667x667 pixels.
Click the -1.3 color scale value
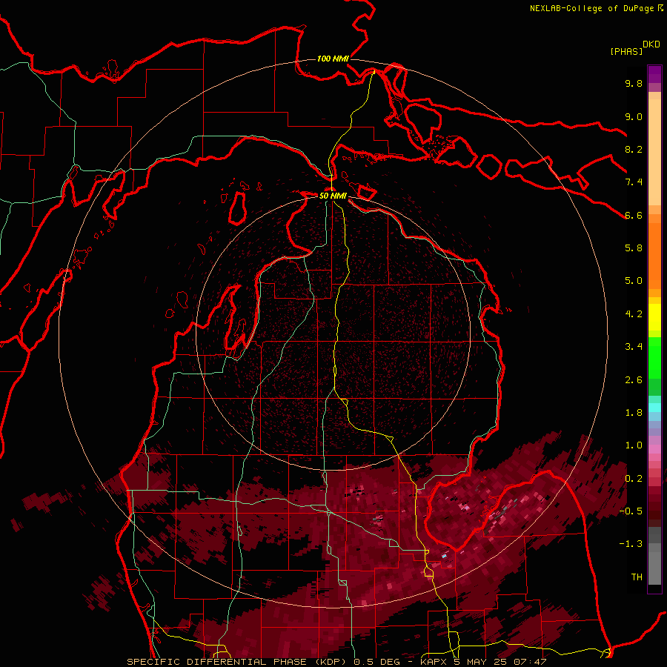631,544
